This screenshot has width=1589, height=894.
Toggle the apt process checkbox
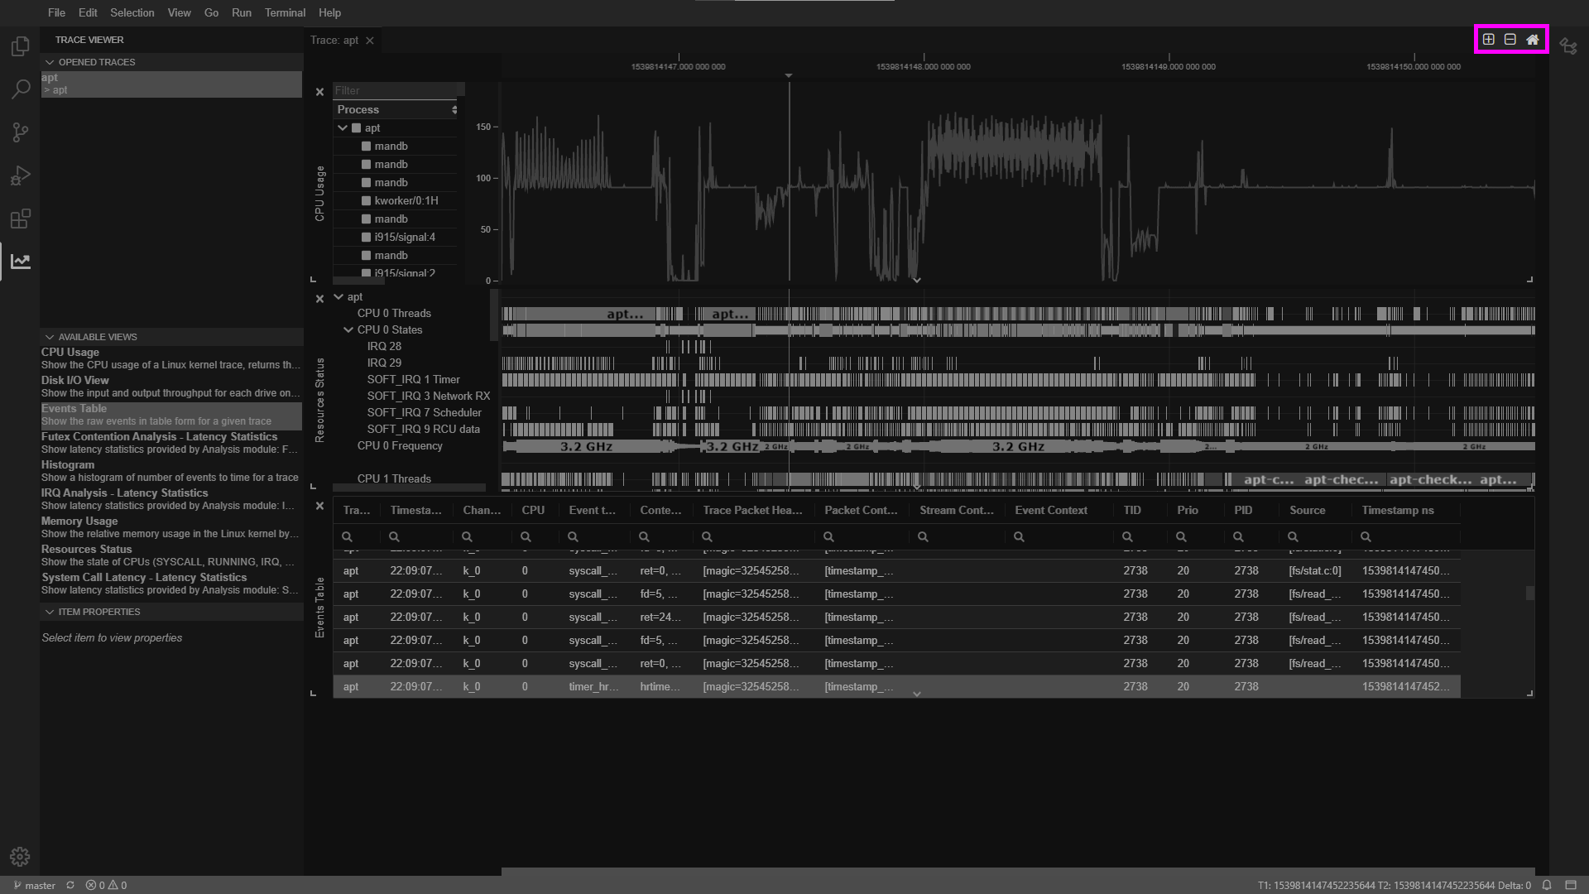point(356,128)
